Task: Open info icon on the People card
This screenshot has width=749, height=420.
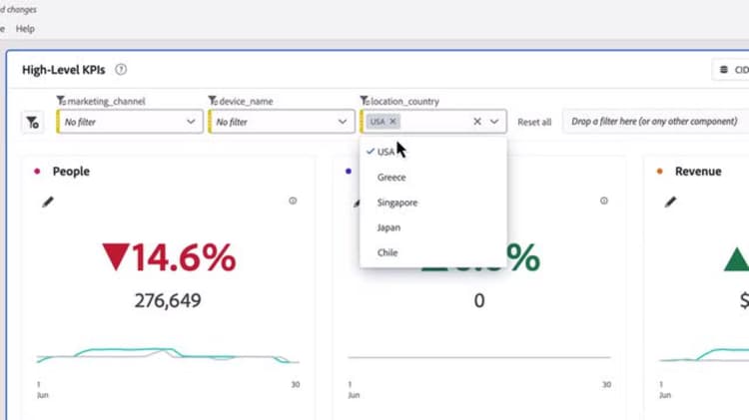Action: point(293,201)
